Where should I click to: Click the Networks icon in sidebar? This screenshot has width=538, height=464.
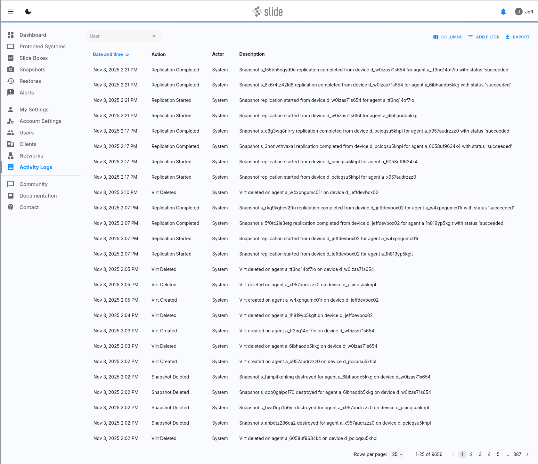[11, 156]
